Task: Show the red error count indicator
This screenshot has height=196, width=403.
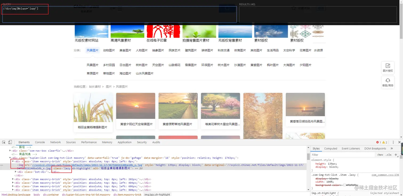Action: point(378,142)
